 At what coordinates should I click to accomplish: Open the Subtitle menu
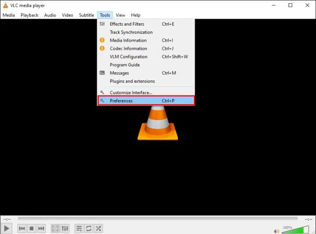(x=87, y=15)
